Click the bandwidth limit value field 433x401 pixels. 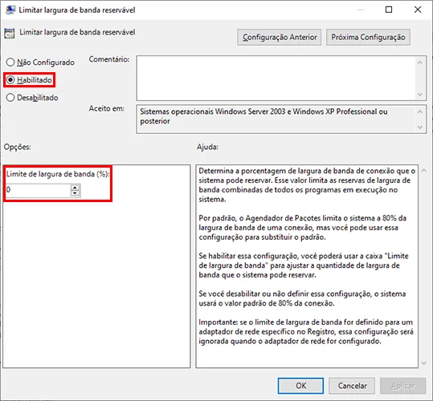[38, 190]
